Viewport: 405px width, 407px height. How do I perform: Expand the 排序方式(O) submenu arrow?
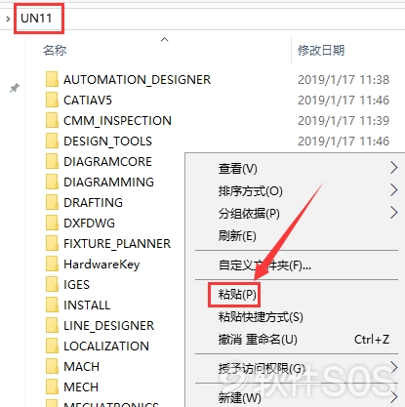pyautogui.click(x=393, y=190)
